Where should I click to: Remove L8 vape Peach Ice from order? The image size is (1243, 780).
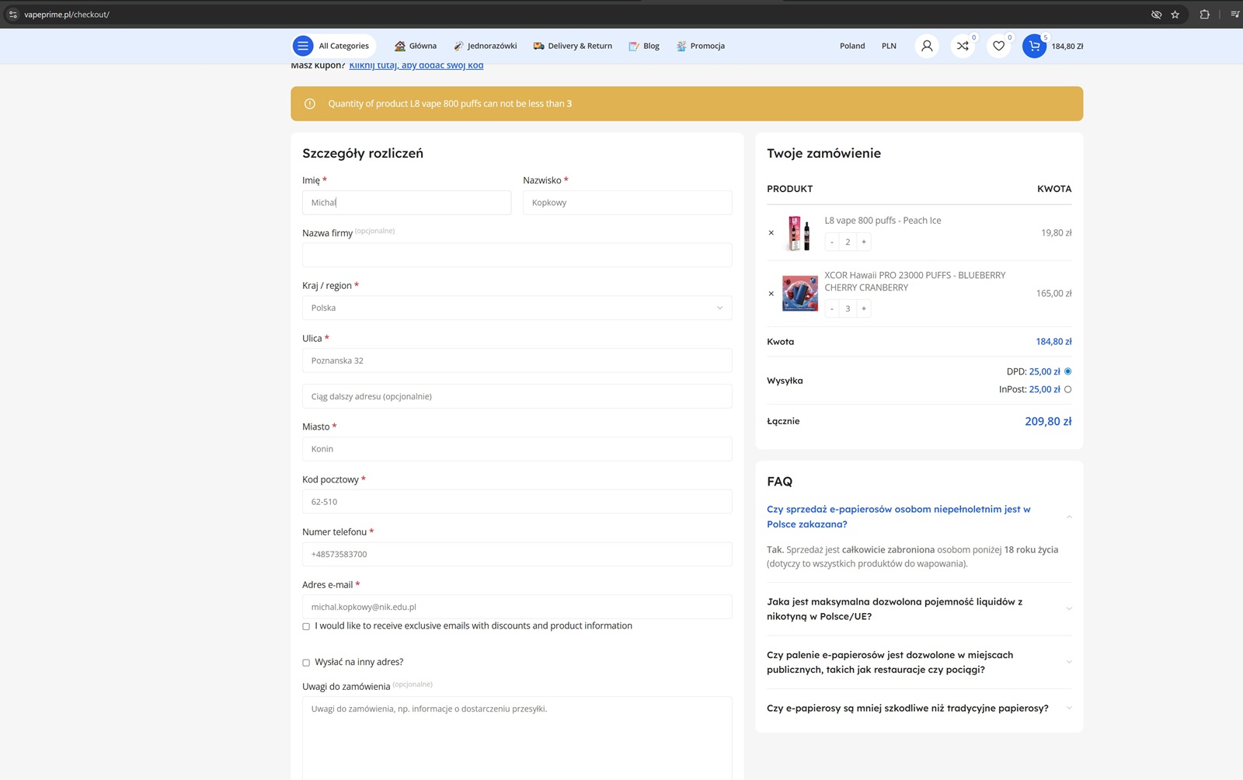(771, 233)
